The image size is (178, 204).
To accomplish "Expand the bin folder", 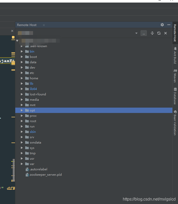I will coord(22,52).
